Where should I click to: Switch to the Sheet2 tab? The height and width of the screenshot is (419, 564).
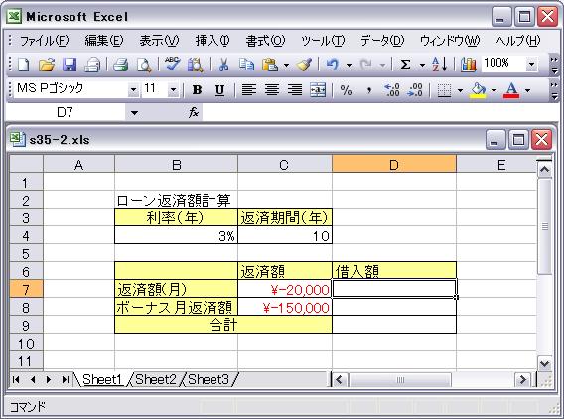point(156,379)
